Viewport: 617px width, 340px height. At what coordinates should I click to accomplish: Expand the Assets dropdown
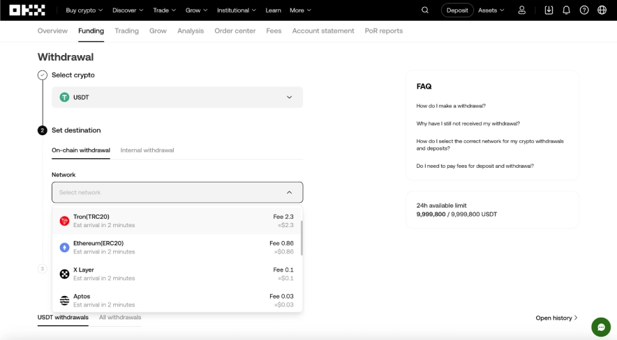[x=491, y=10]
